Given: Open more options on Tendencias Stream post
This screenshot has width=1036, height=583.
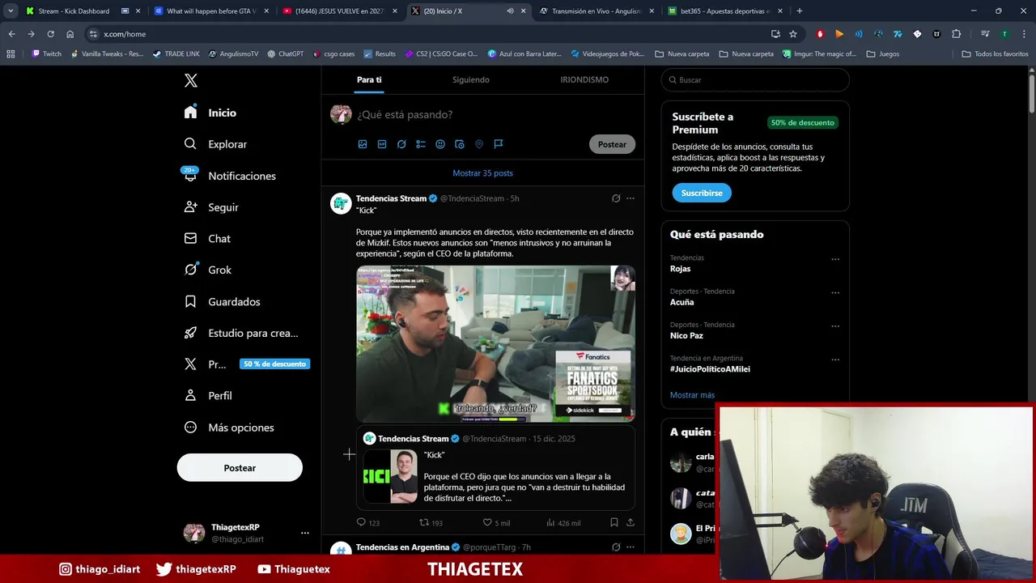Looking at the screenshot, I should (x=631, y=198).
